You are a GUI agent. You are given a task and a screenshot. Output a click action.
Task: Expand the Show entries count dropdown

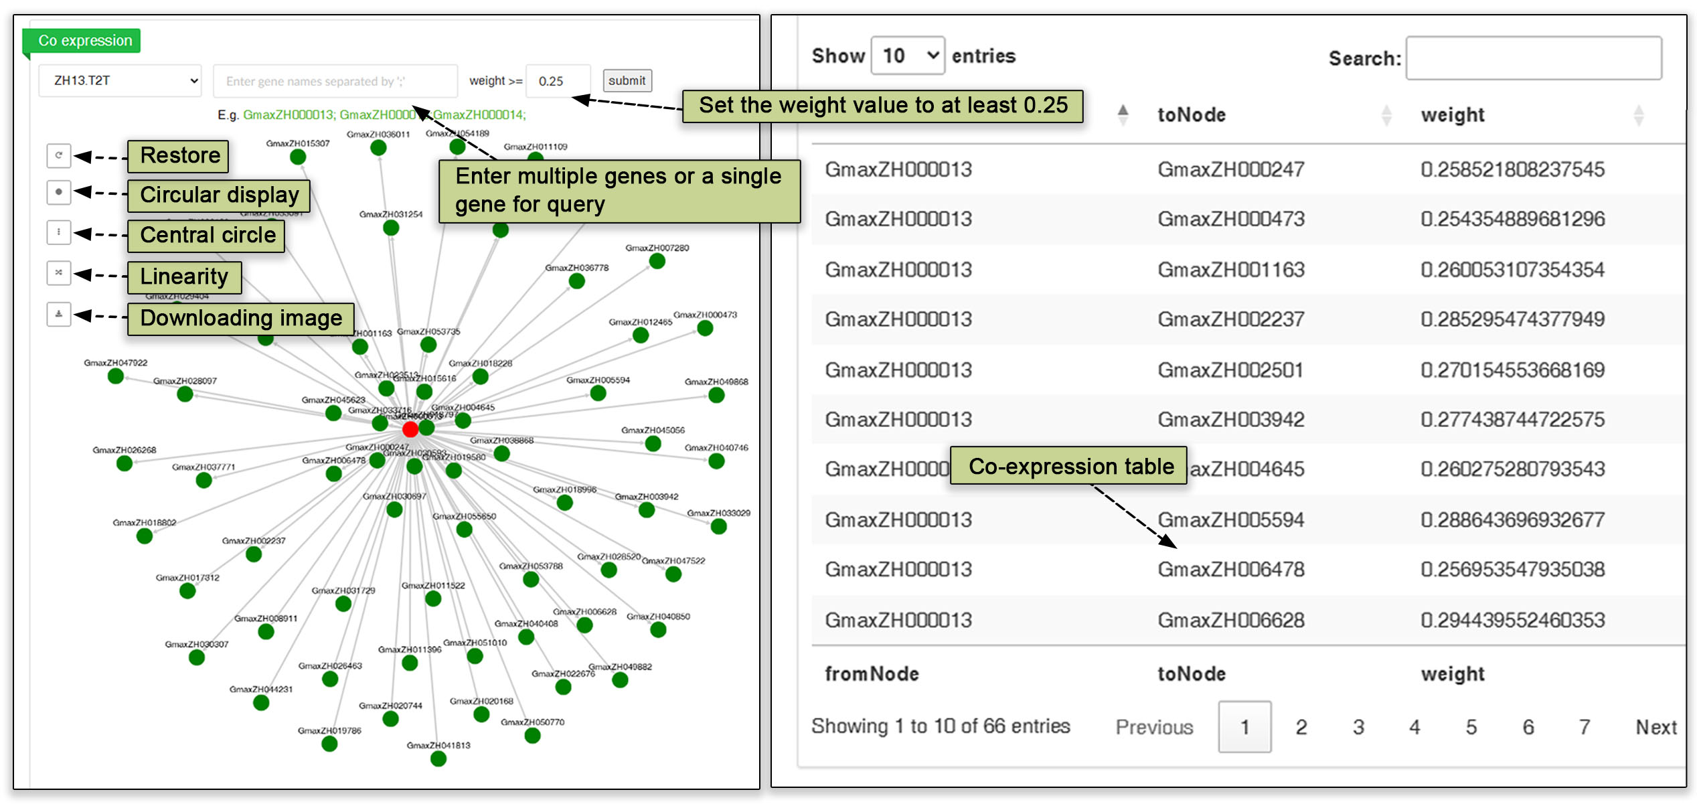908,56
